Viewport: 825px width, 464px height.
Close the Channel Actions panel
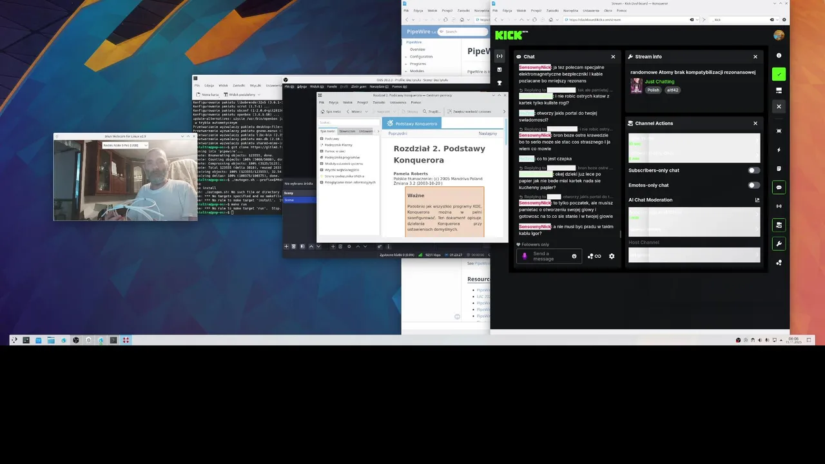tap(755, 123)
